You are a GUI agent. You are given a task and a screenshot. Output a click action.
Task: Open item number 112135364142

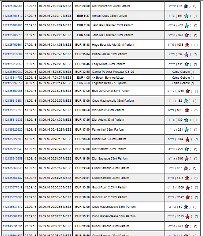[x=12, y=178]
